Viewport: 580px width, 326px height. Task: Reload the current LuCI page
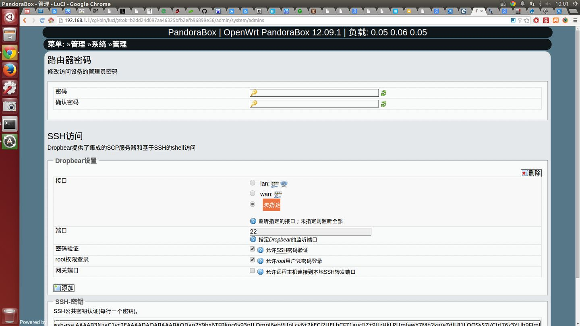tap(42, 20)
